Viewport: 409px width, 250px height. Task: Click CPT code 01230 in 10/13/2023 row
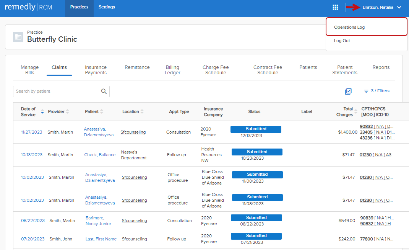365,155
